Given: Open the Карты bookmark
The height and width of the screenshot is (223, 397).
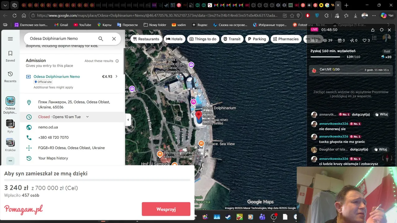Looking at the screenshot, I should pos(104,25).
